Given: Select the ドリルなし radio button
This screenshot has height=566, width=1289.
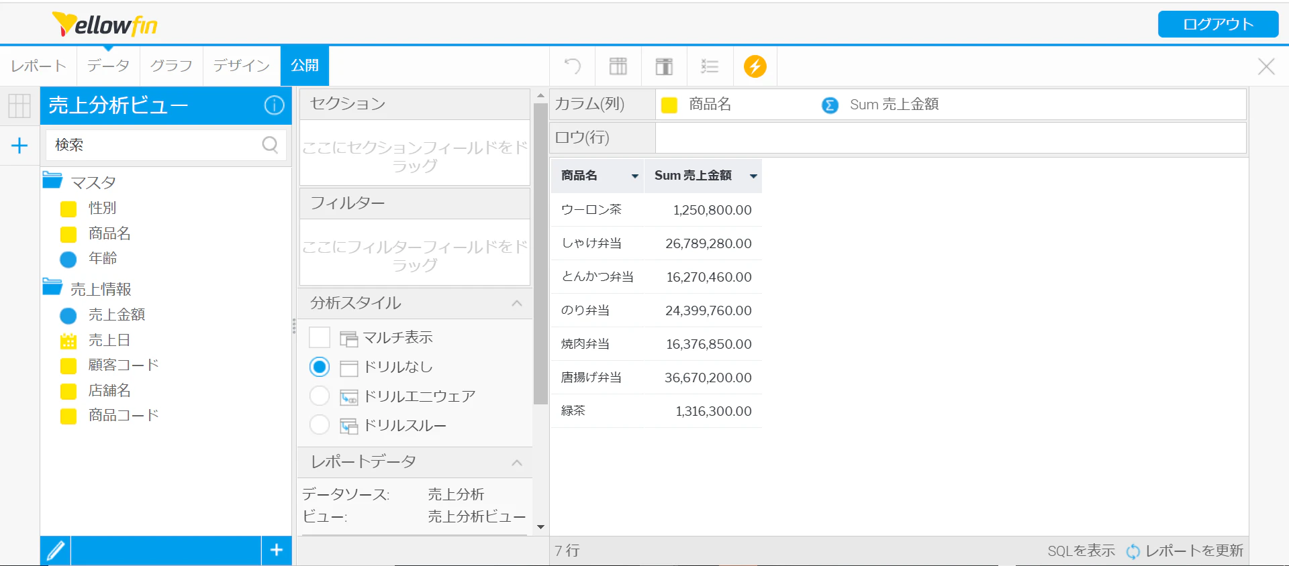Looking at the screenshot, I should click(x=320, y=367).
